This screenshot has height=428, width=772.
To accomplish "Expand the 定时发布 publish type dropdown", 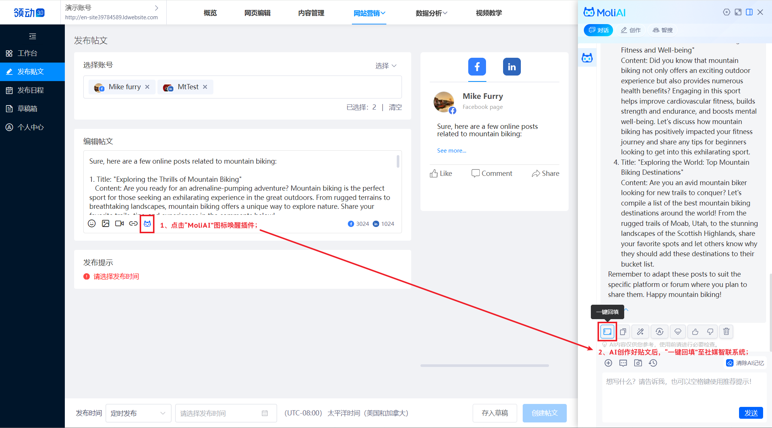I will tap(138, 413).
